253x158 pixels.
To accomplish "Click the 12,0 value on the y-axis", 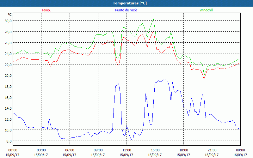I will 8,119.
